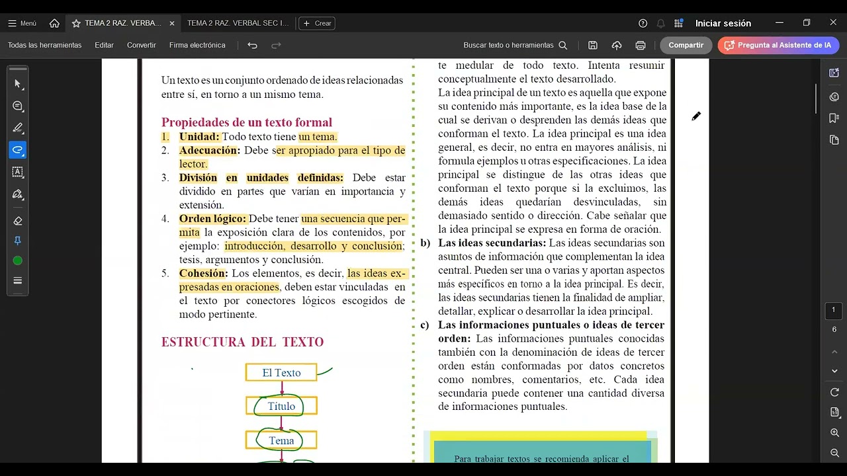The width and height of the screenshot is (847, 476).
Task: Click Iniciar sesión
Action: [x=723, y=23]
